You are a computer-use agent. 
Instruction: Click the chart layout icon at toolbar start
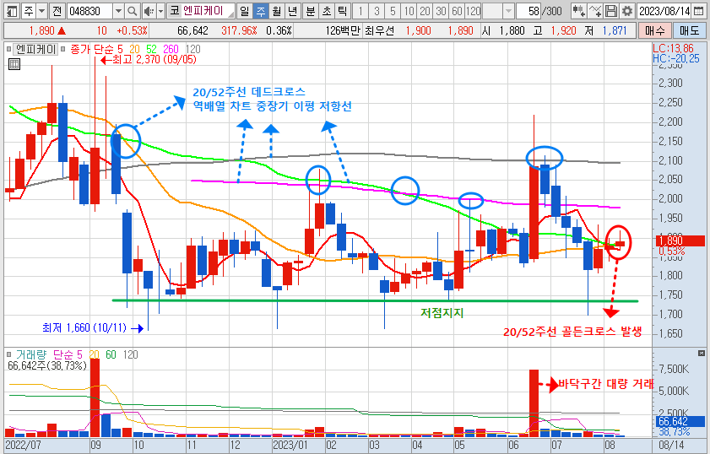12,11
